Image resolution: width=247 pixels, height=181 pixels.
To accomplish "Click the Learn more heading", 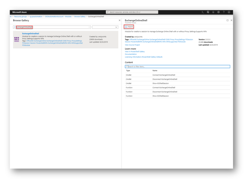I will tap(131, 49).
